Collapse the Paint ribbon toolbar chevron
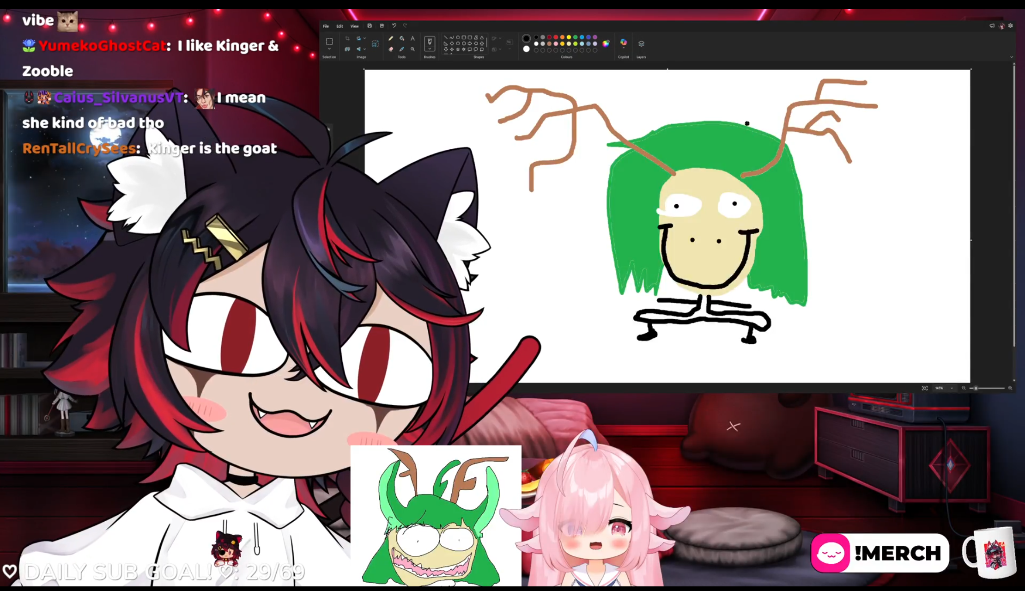The height and width of the screenshot is (591, 1025). (1012, 57)
